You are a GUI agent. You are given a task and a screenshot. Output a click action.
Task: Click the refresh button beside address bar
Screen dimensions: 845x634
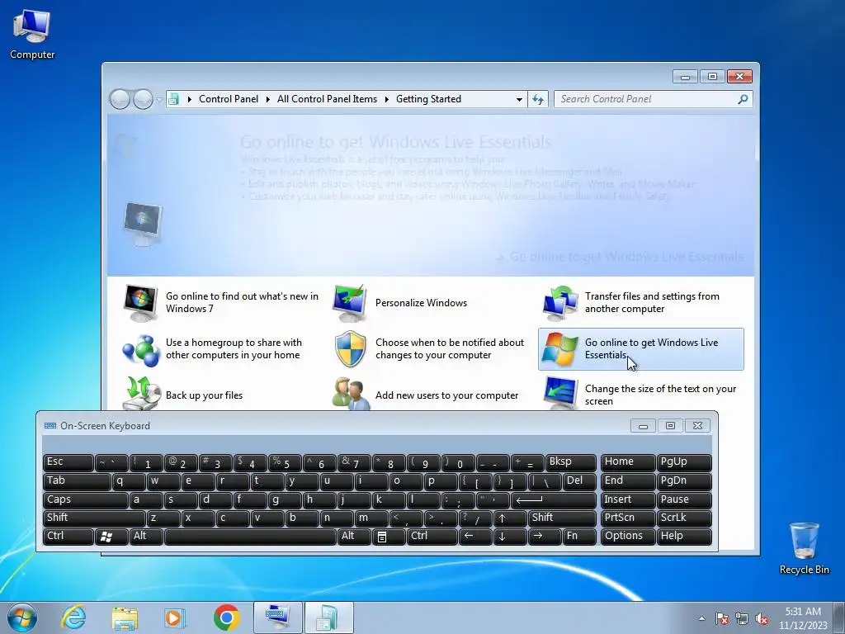[x=538, y=99]
